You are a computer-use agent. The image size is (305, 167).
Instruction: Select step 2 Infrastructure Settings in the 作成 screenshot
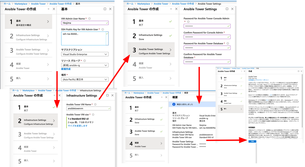[x=230, y=86]
